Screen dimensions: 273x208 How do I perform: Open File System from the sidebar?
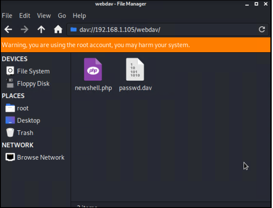(x=33, y=71)
